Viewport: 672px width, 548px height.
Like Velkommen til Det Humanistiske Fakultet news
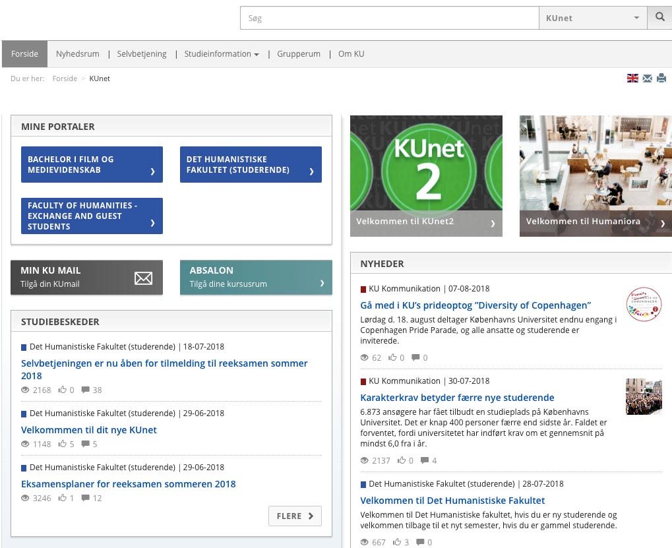397,541
